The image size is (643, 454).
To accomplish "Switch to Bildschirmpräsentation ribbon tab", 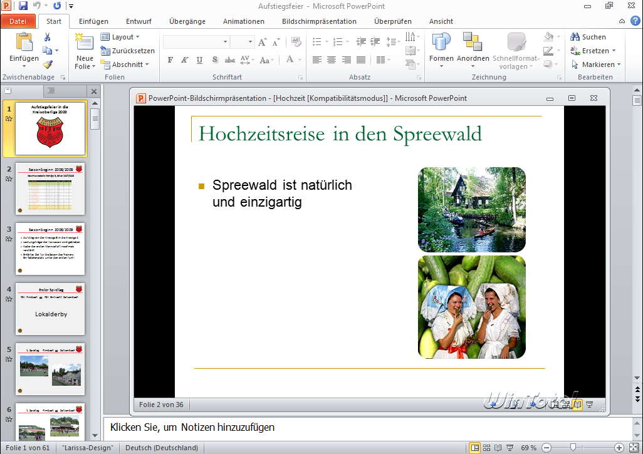I will point(319,21).
